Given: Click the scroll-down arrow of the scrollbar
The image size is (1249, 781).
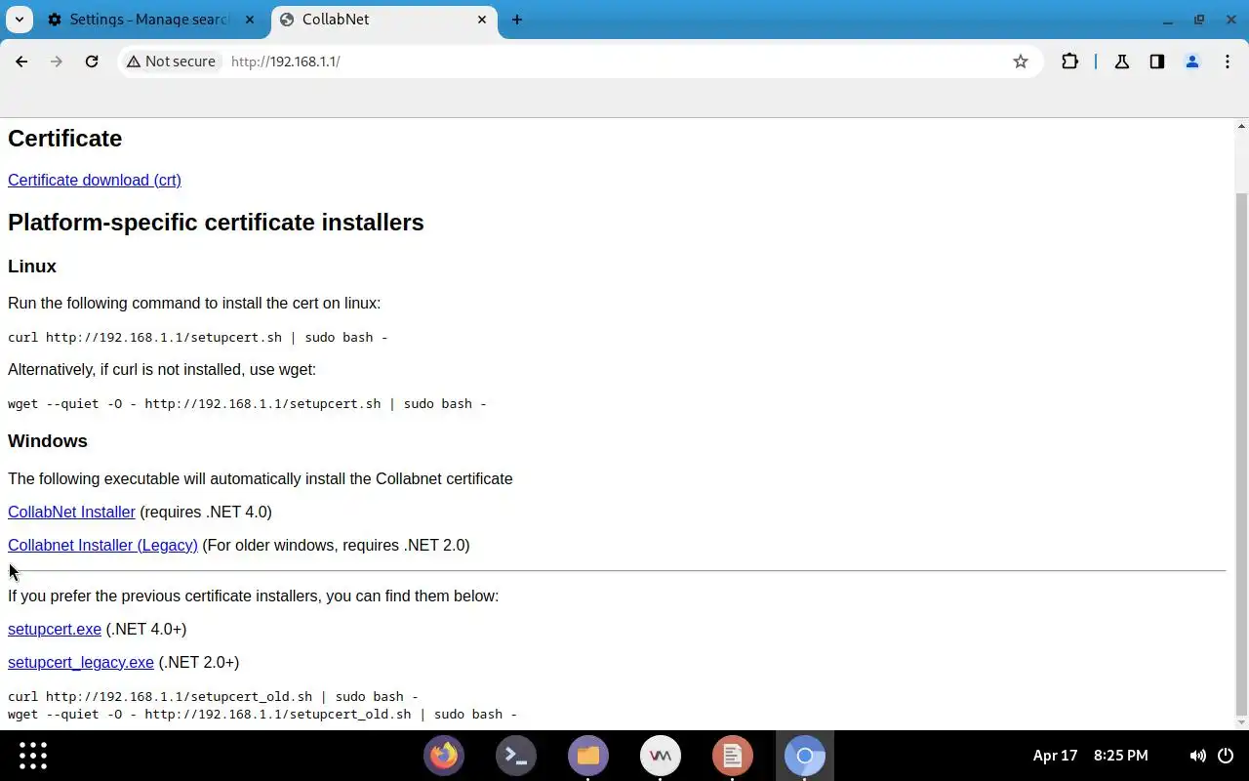Looking at the screenshot, I should click(x=1241, y=722).
